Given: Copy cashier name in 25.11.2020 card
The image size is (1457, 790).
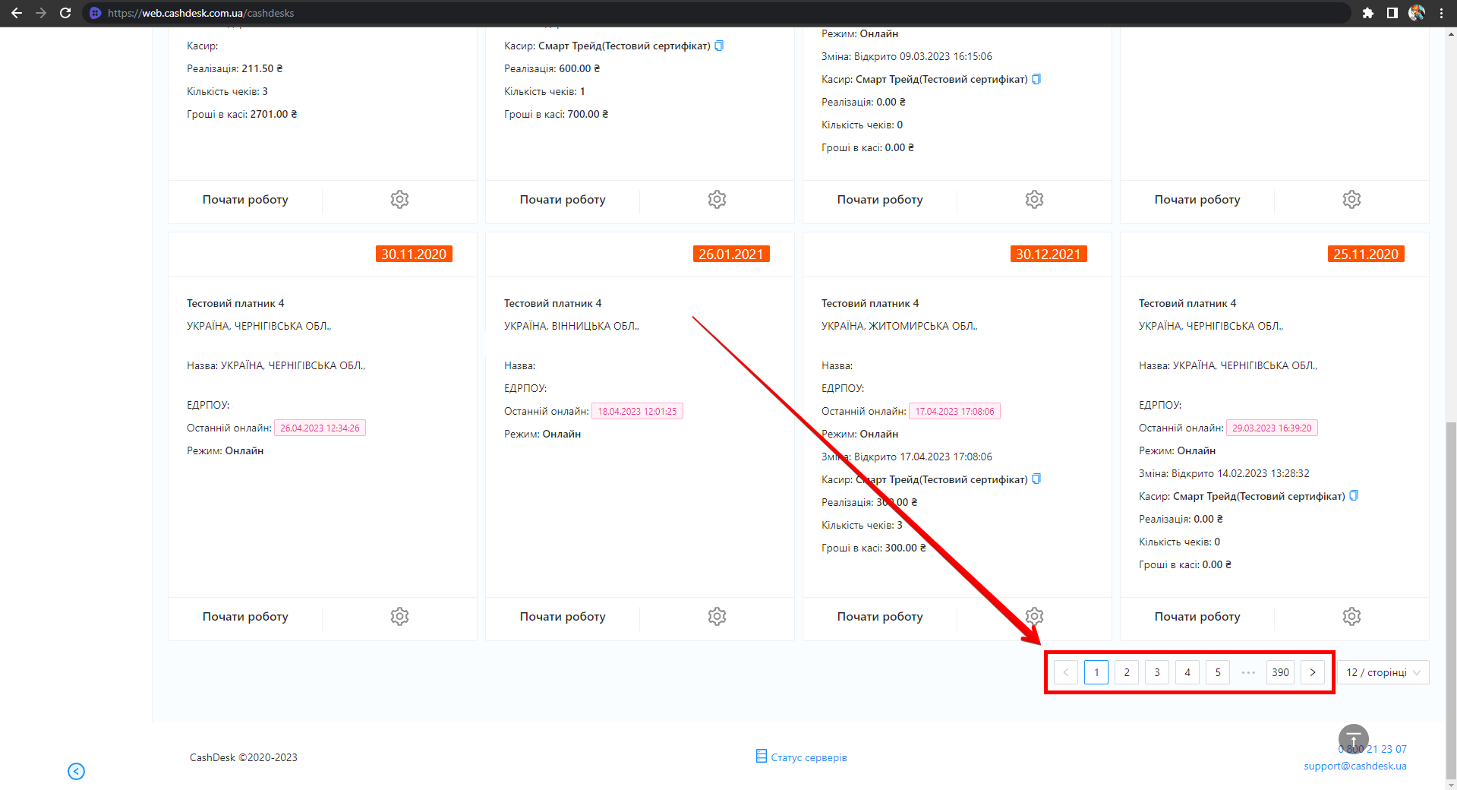Looking at the screenshot, I should (x=1353, y=496).
